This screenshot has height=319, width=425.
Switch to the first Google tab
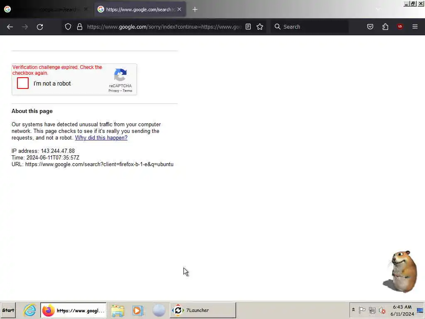pyautogui.click(x=46, y=10)
